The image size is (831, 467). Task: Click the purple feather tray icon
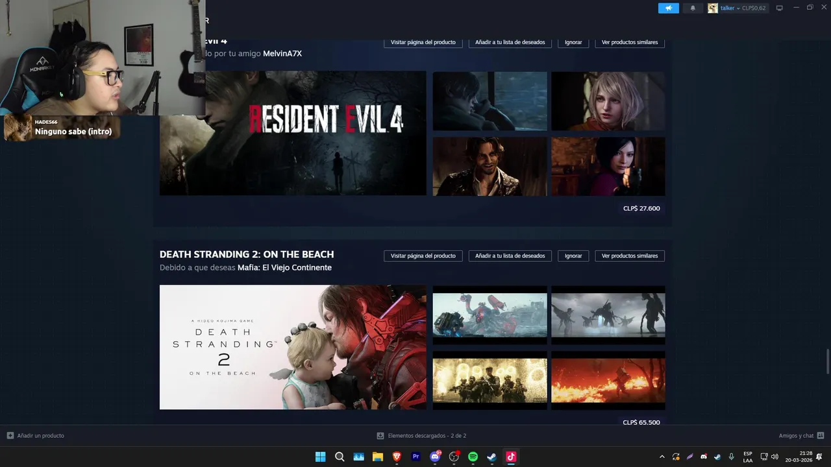tap(690, 457)
